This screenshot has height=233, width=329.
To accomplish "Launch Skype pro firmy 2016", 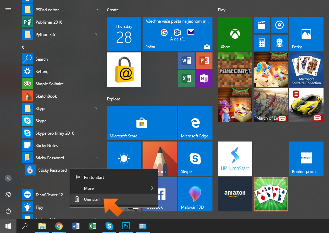I will (x=60, y=133).
